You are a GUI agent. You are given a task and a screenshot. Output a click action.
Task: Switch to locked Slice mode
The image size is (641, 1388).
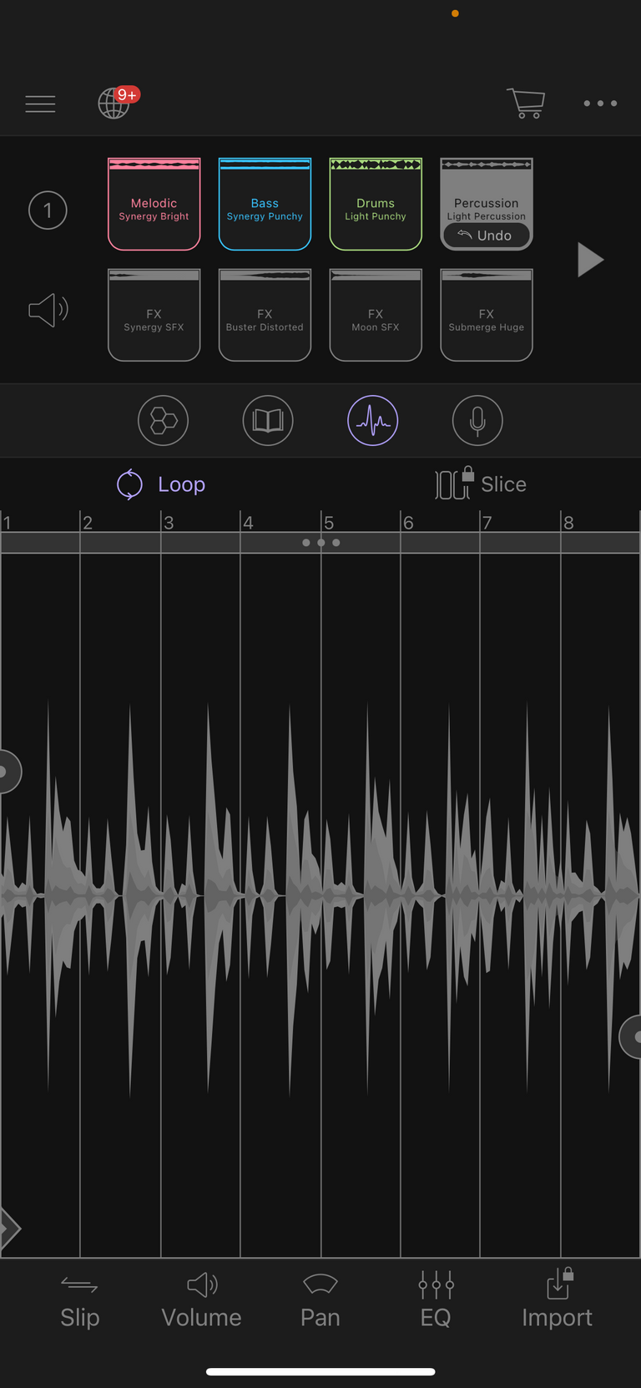(x=481, y=484)
